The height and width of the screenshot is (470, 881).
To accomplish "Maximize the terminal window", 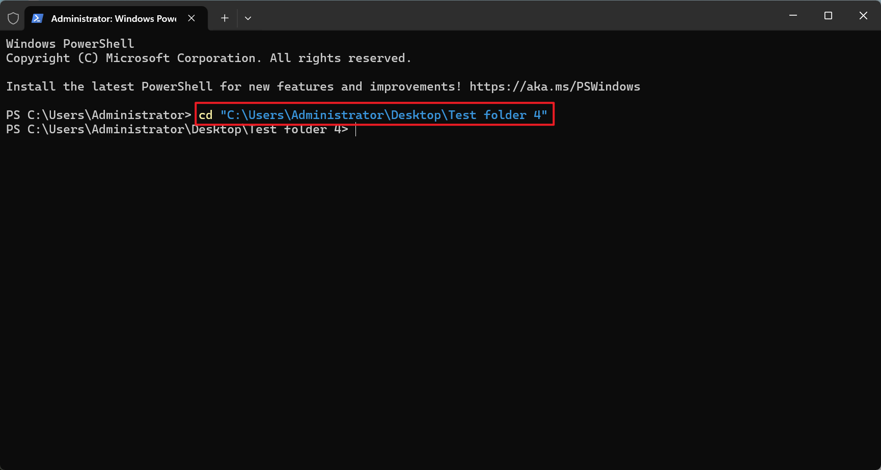I will click(828, 16).
